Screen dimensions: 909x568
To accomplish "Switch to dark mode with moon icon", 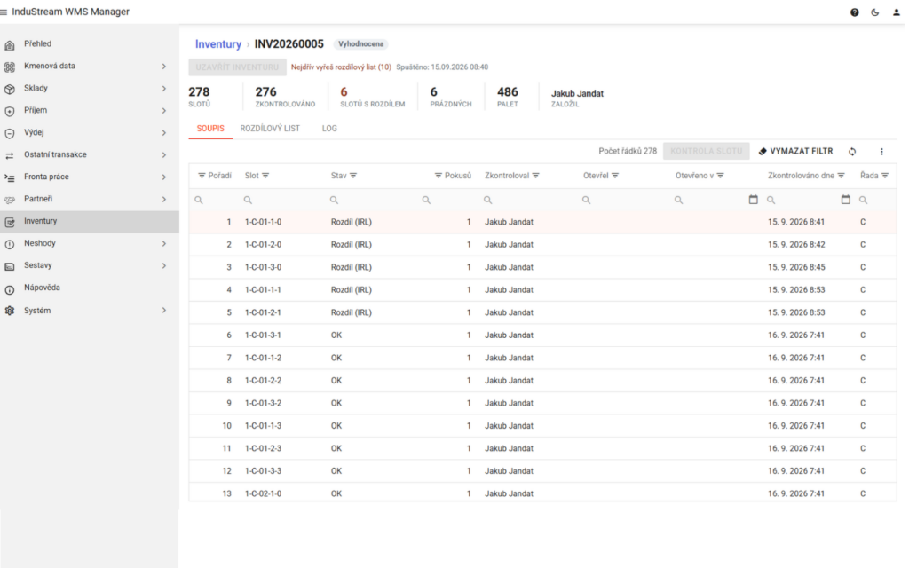I will click(874, 12).
